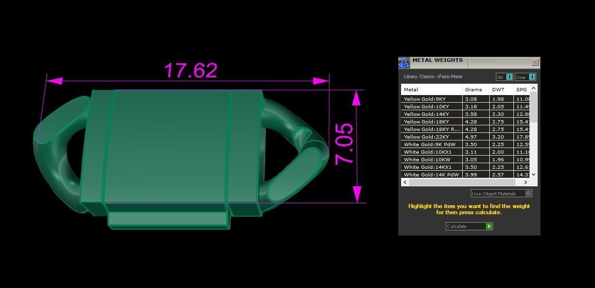Viewport: 595px width, 288px height.
Task: Click the horizontal scroll left arrow
Action: point(405,182)
